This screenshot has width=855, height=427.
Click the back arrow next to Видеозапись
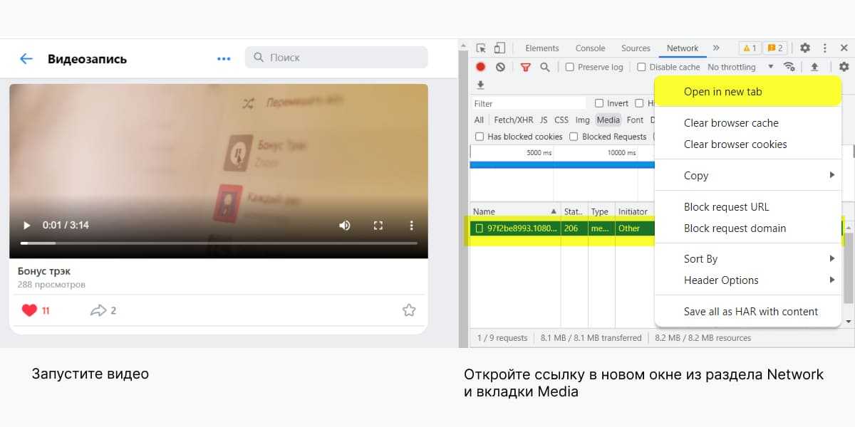[x=26, y=59]
